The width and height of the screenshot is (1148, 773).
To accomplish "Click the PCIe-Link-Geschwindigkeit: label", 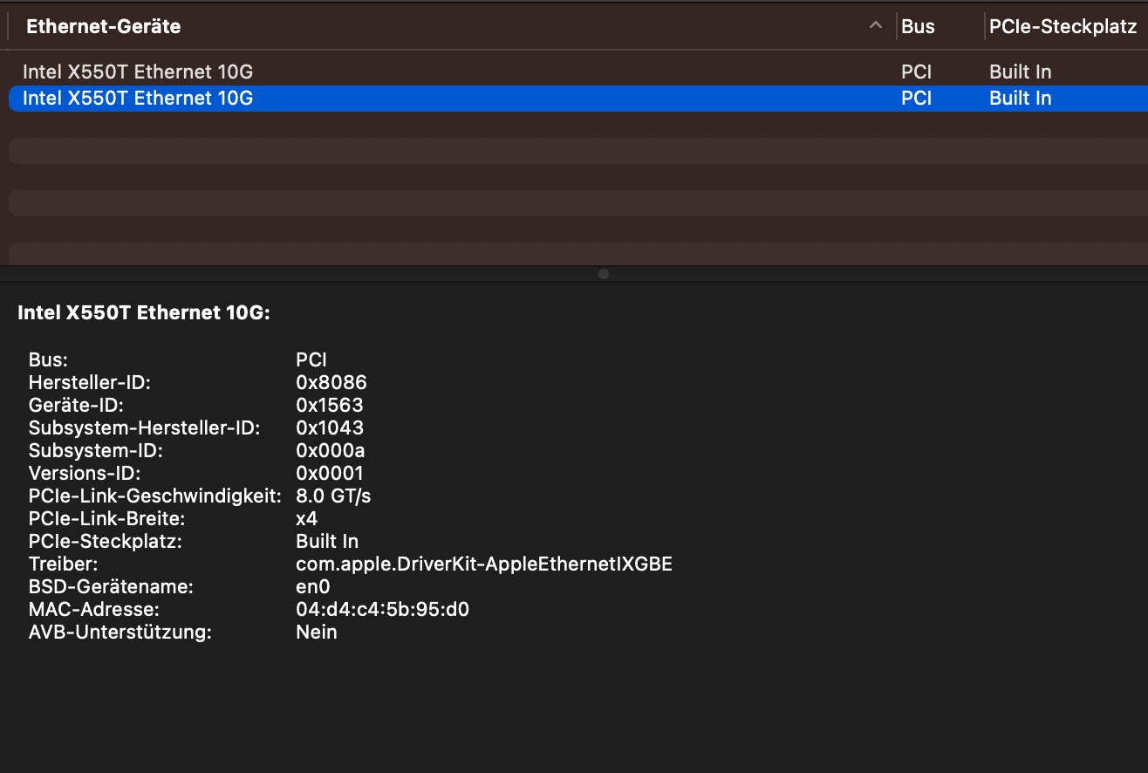I will click(155, 496).
